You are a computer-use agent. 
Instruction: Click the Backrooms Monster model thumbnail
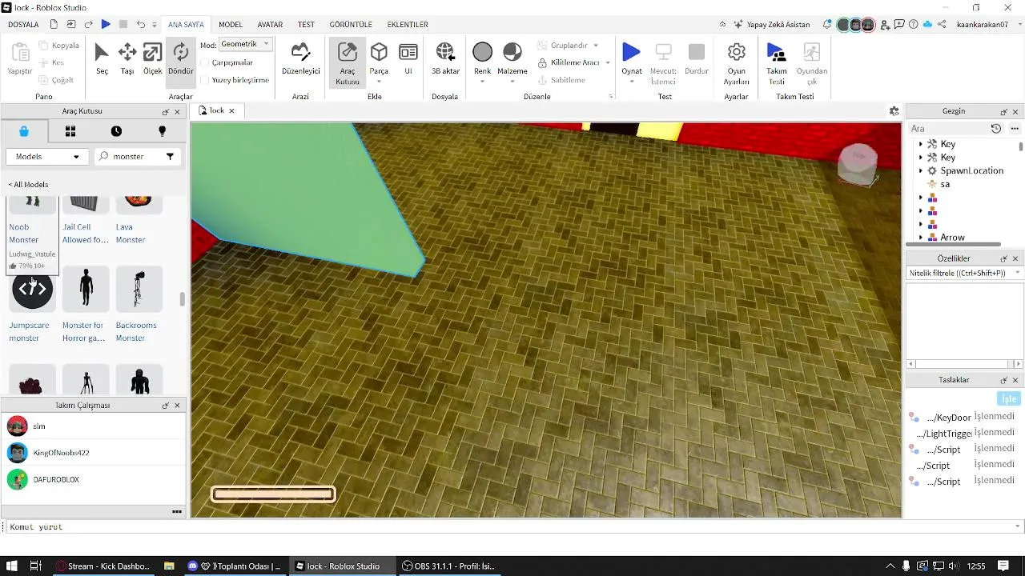139,290
